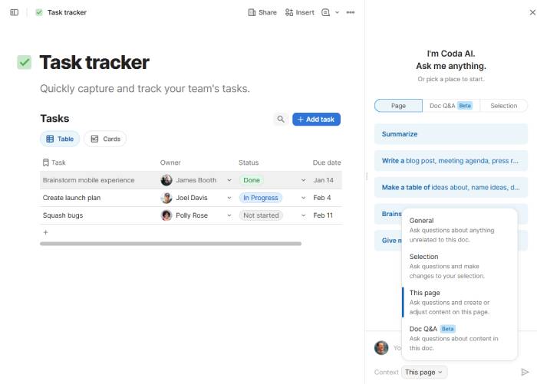Open the comments icon in toolbar
The image size is (537, 384).
coord(325,13)
